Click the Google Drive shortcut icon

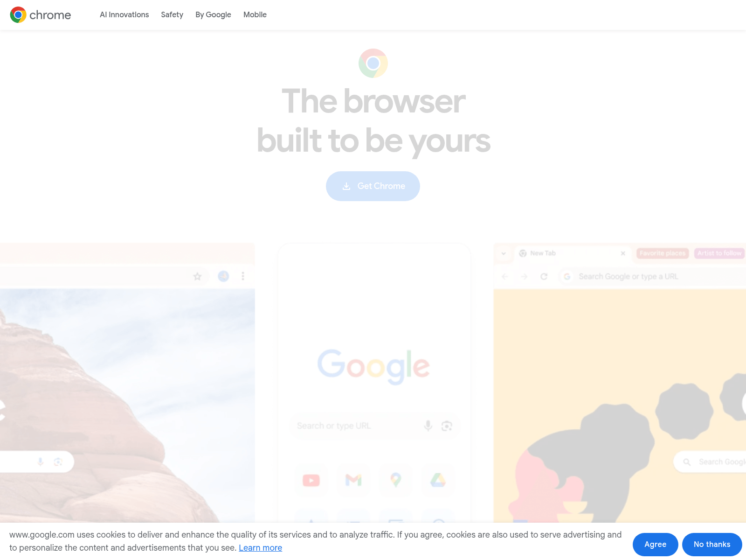(x=438, y=480)
